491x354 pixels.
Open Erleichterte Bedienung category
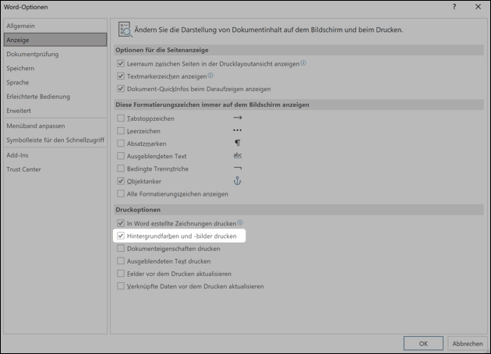[55, 97]
